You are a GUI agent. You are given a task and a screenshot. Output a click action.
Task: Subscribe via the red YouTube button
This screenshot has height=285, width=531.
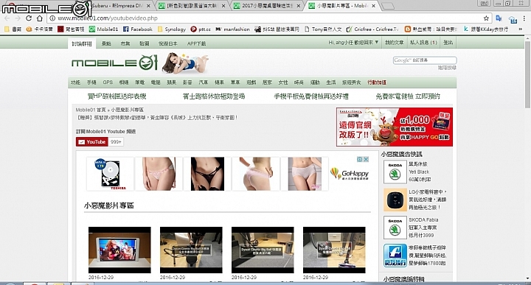(91, 142)
